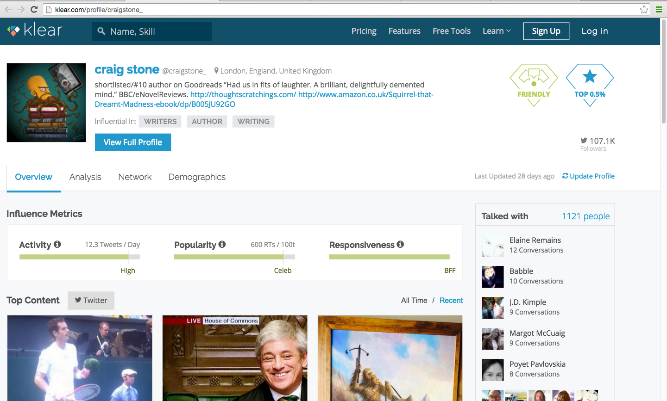
Task: Click the Klear logo
Action: [35, 31]
